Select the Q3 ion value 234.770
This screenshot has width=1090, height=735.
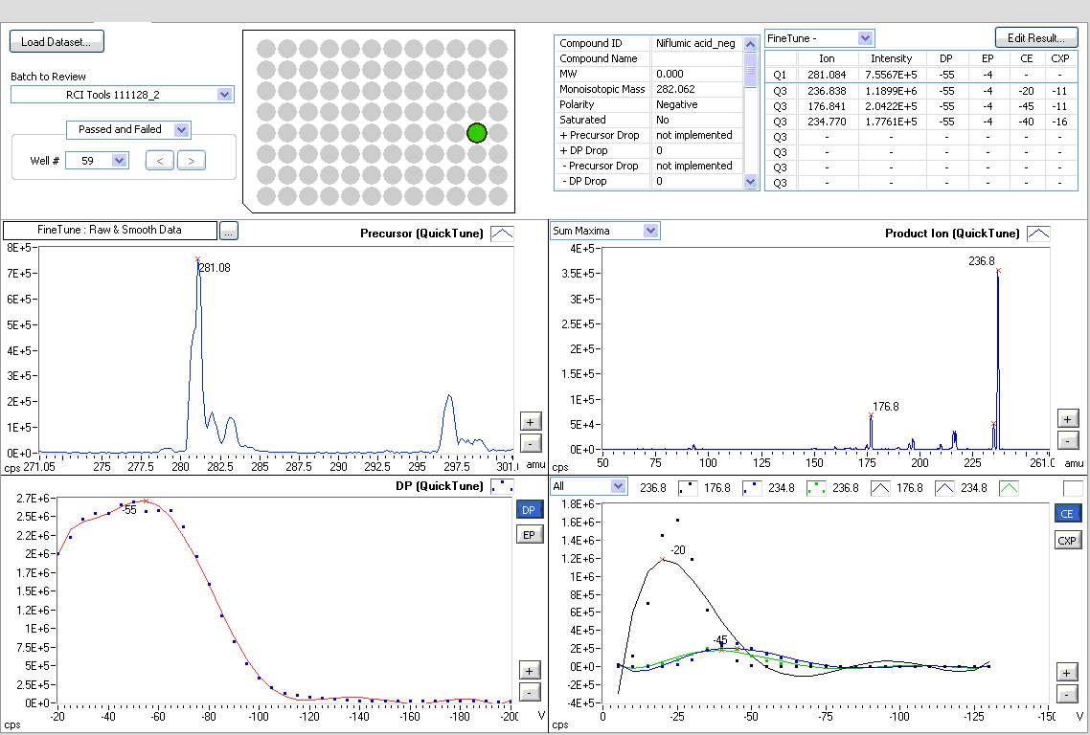(827, 122)
